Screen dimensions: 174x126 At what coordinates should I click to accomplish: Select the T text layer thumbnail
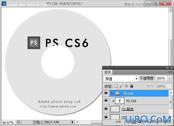click(120, 101)
